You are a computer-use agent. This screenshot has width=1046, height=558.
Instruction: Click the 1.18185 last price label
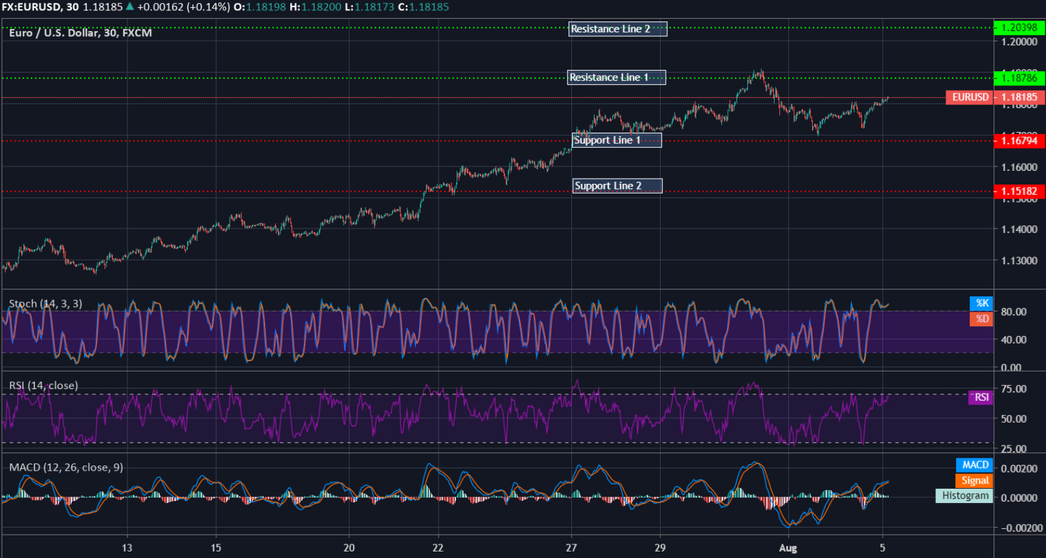tap(1019, 97)
